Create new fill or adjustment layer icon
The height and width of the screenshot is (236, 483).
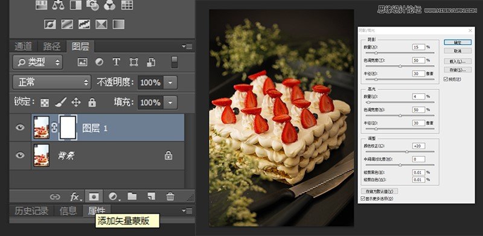(114, 196)
